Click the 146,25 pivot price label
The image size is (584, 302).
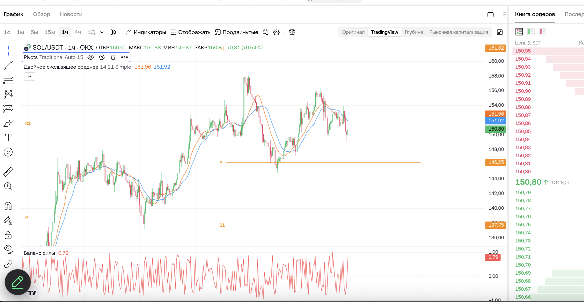pos(496,162)
